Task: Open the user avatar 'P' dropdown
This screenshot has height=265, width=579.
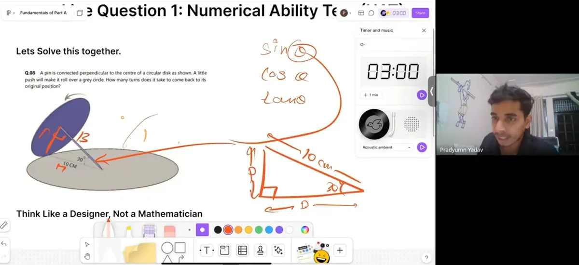Action: coord(345,13)
